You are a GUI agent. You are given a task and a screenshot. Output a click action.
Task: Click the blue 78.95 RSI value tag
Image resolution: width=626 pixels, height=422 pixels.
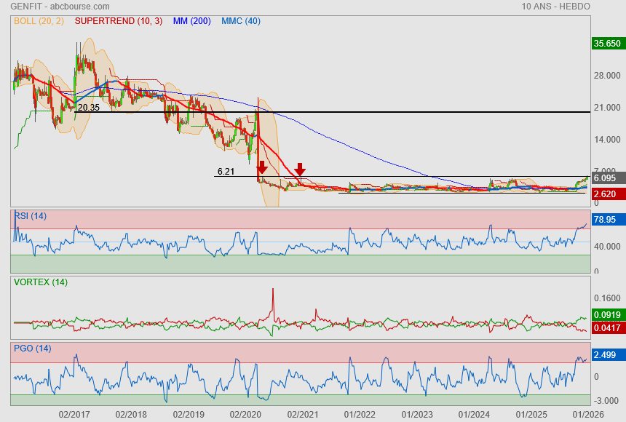point(607,219)
